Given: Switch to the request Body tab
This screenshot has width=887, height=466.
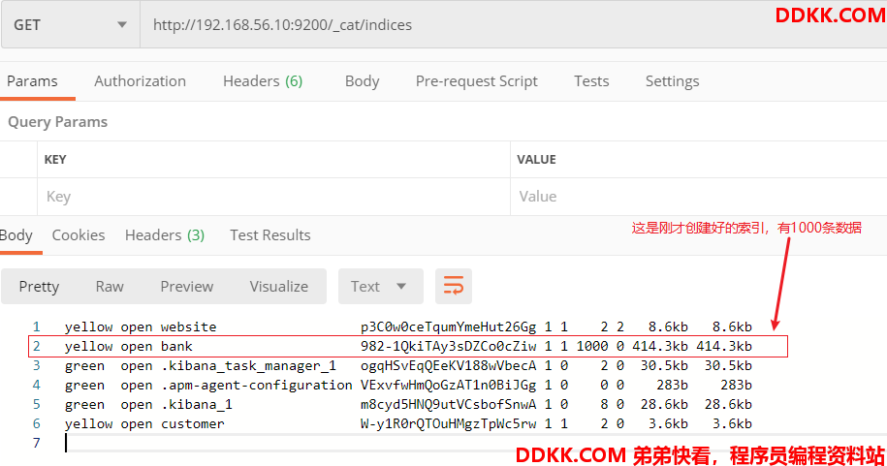Looking at the screenshot, I should point(362,81).
